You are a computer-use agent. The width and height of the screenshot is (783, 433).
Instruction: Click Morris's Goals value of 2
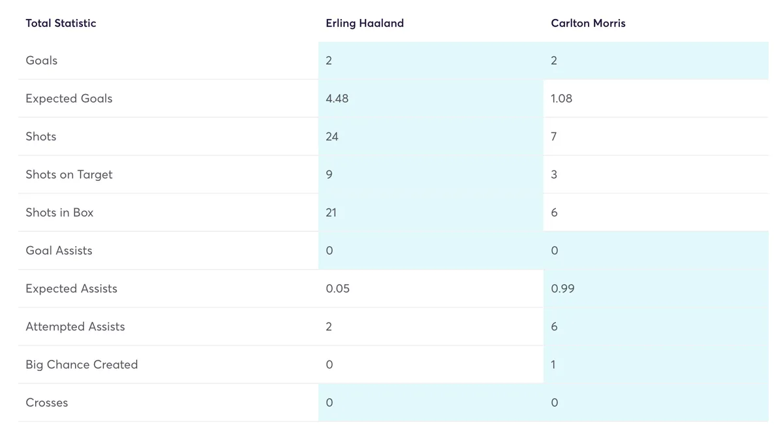pos(554,61)
